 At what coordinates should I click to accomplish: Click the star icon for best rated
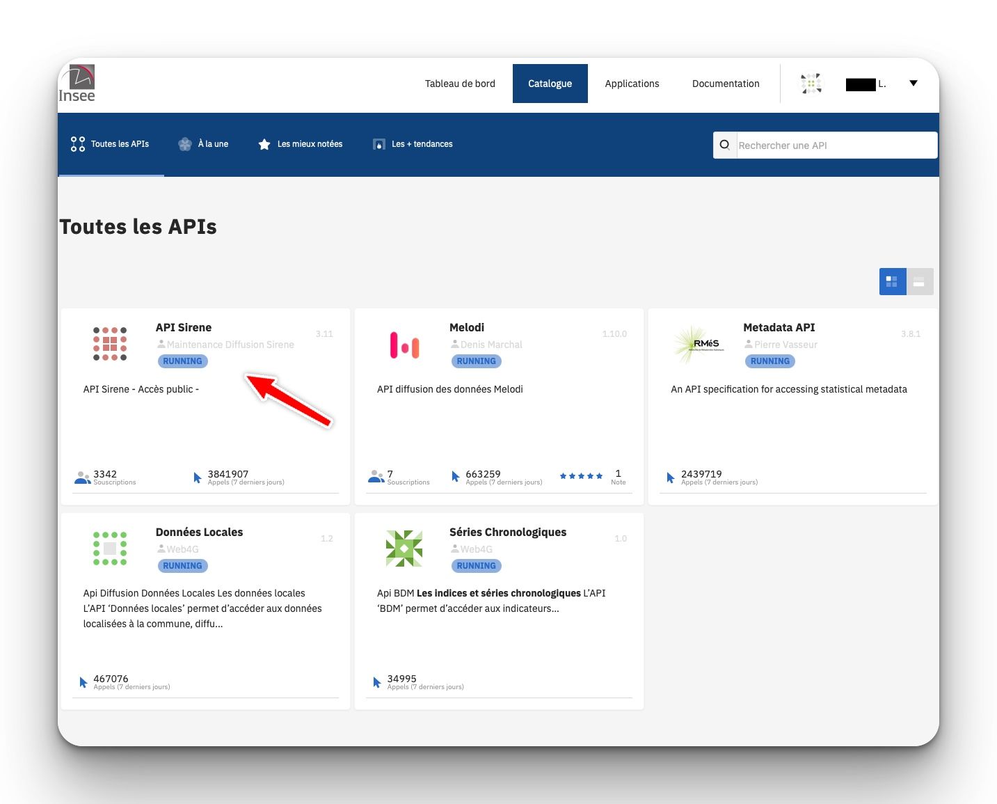point(264,144)
